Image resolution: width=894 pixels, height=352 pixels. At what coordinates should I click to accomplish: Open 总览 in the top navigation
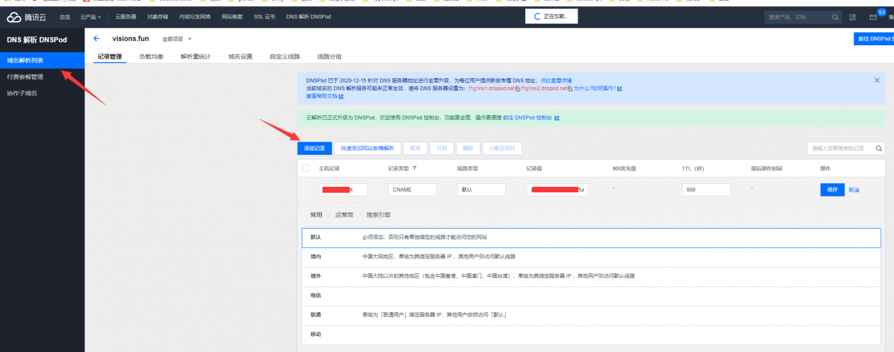[64, 16]
